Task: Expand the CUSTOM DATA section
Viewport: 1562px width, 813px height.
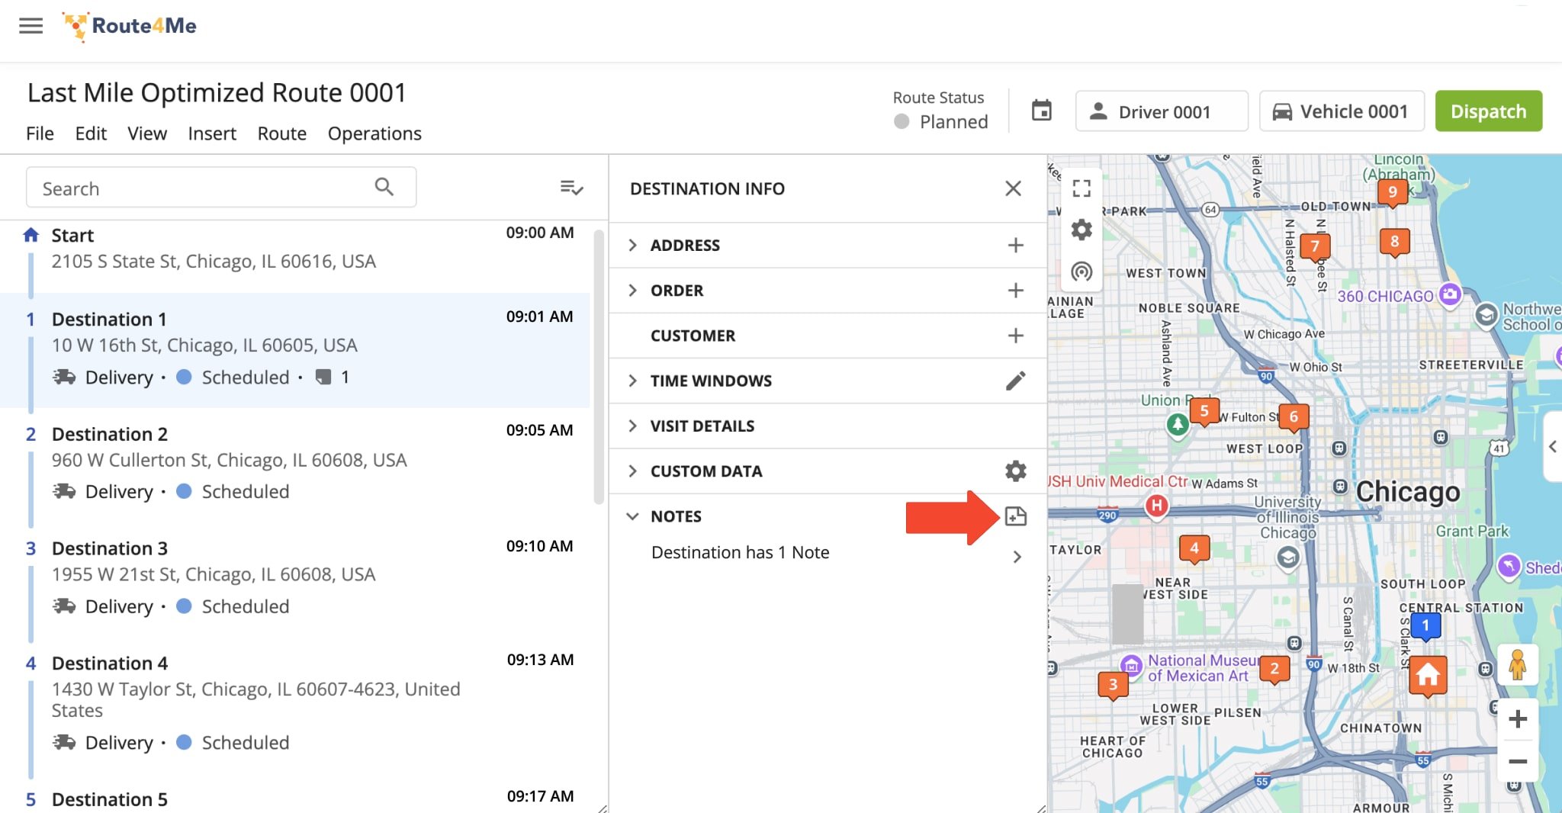Action: point(632,471)
